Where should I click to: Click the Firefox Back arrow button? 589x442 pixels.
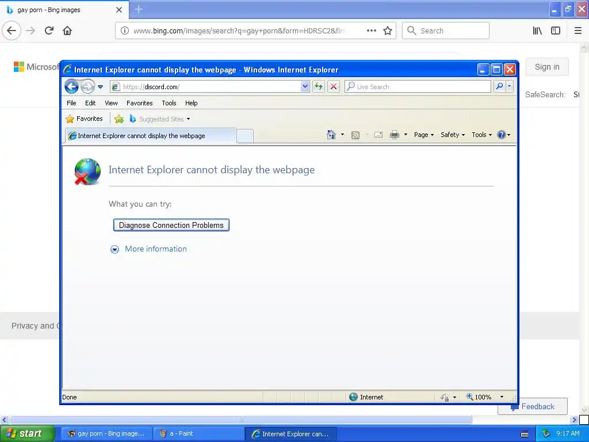pos(12,31)
